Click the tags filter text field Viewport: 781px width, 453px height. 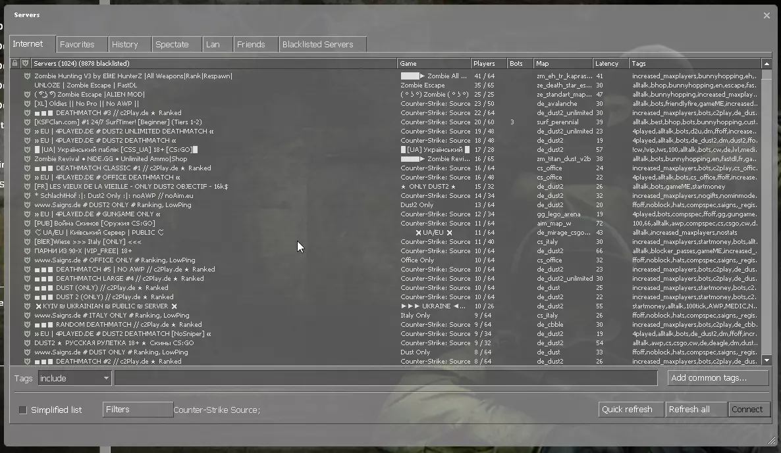[x=386, y=379]
